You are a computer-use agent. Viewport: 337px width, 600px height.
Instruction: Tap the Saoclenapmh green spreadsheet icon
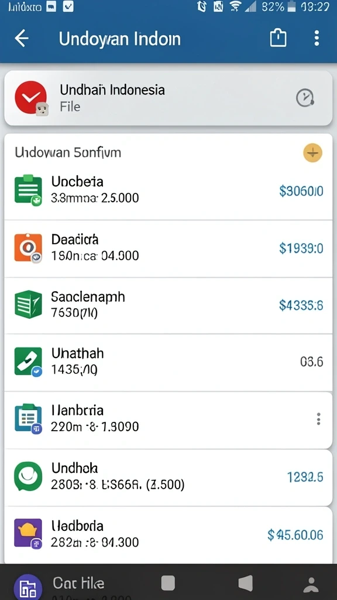[28, 305]
